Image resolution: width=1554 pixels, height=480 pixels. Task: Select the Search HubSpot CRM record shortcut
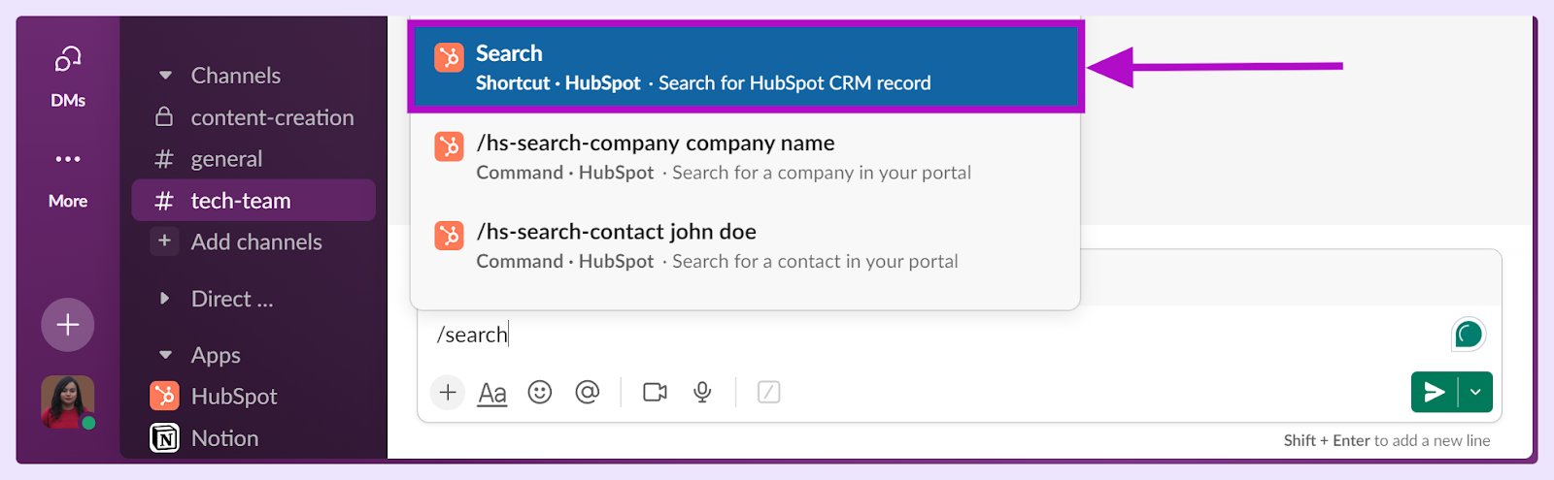tap(746, 67)
